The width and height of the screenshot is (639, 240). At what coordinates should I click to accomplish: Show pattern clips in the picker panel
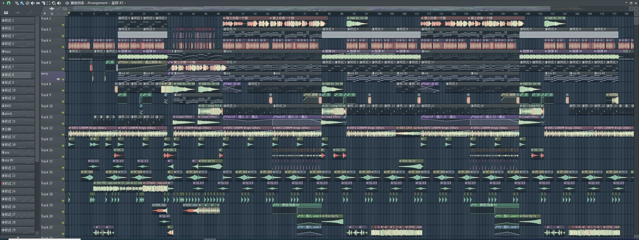[6, 13]
